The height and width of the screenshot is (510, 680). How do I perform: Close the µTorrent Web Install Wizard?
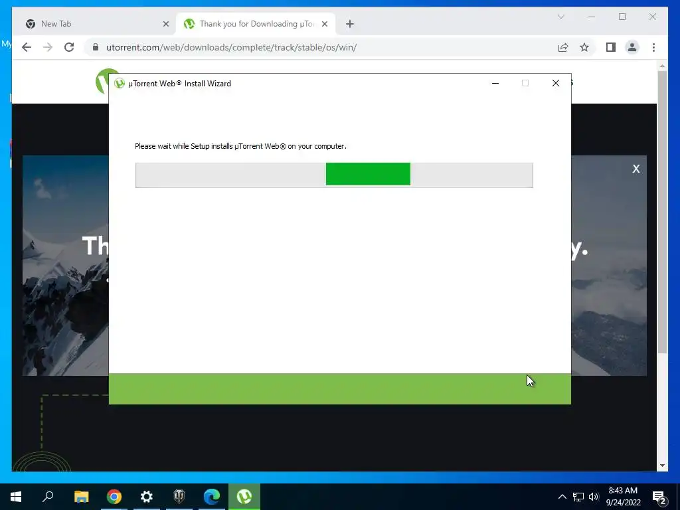556,83
